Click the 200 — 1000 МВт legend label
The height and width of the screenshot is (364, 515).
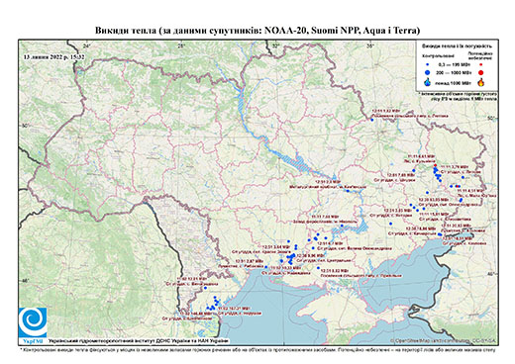[453, 72]
